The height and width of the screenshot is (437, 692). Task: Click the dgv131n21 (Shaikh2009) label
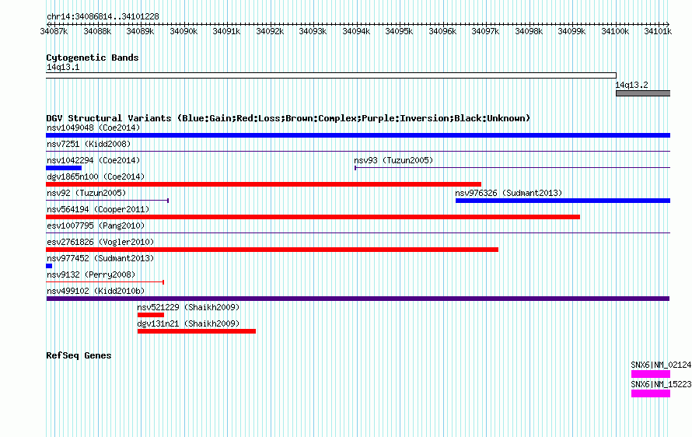click(188, 323)
